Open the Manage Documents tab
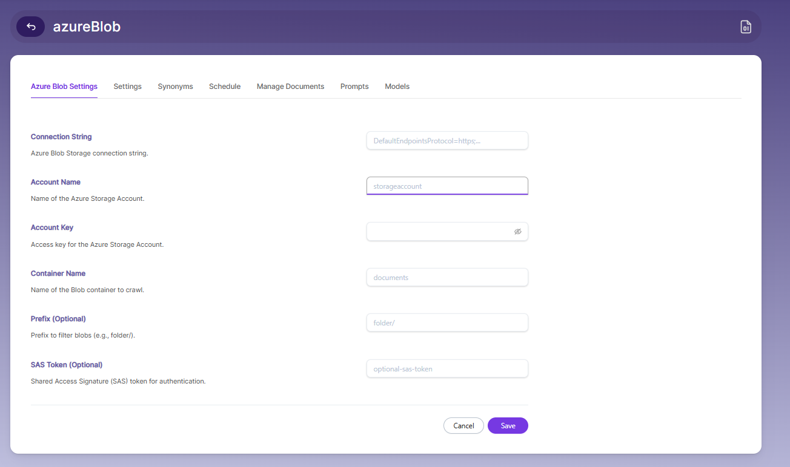 click(x=290, y=87)
